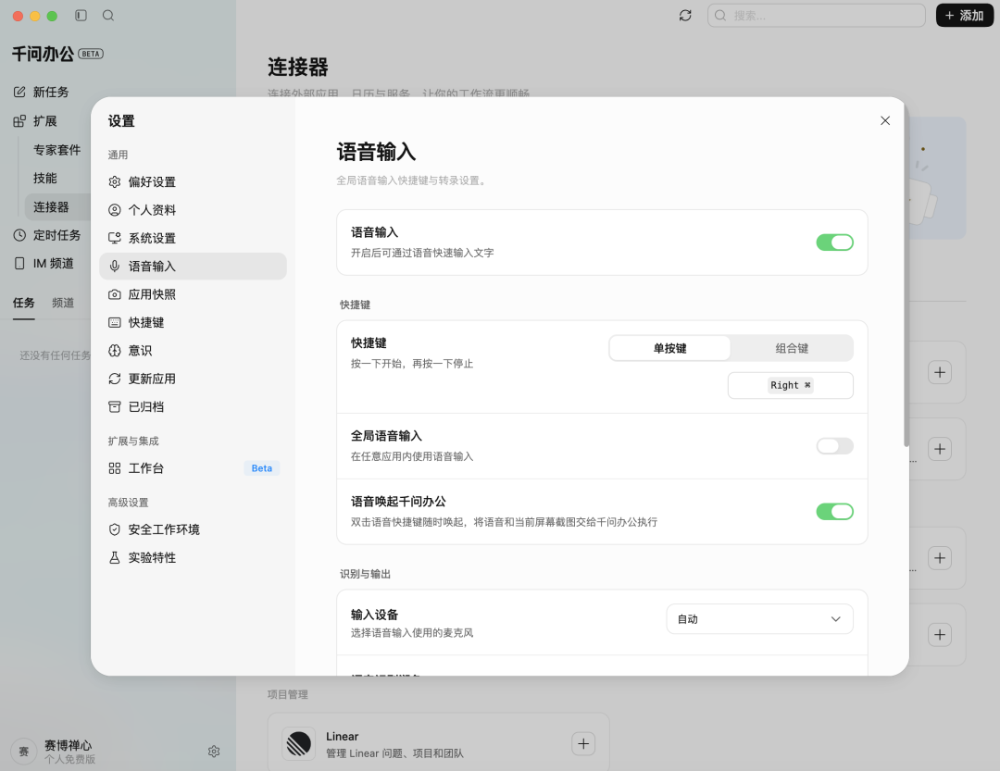Open settings gear next to 赛博禅心
The width and height of the screenshot is (1000, 771).
tap(214, 752)
